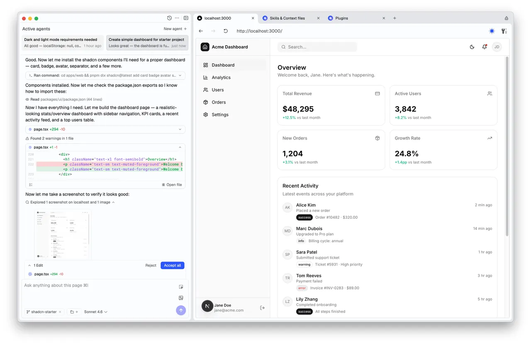Open the Sonnet 4.6 model dropdown

click(x=96, y=312)
